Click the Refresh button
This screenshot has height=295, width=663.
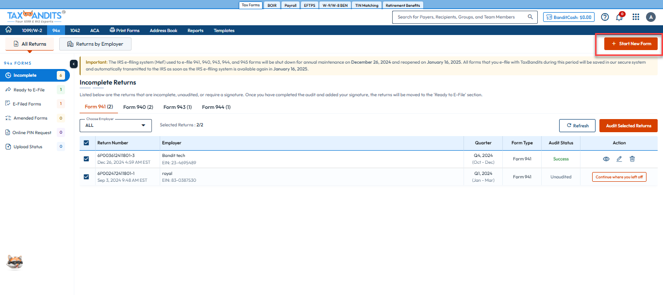(577, 125)
